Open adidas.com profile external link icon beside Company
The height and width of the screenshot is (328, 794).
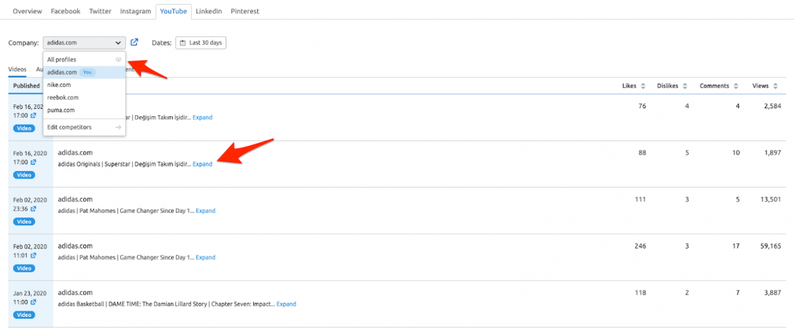(134, 42)
